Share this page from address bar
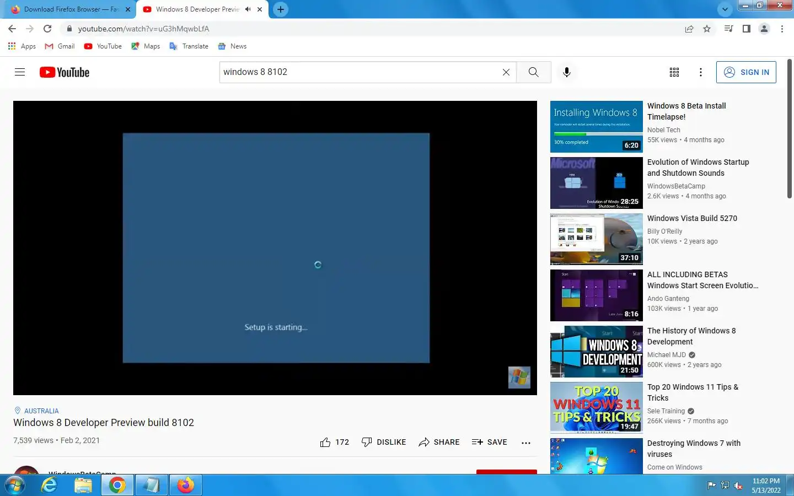The image size is (794, 496). pyautogui.click(x=689, y=29)
